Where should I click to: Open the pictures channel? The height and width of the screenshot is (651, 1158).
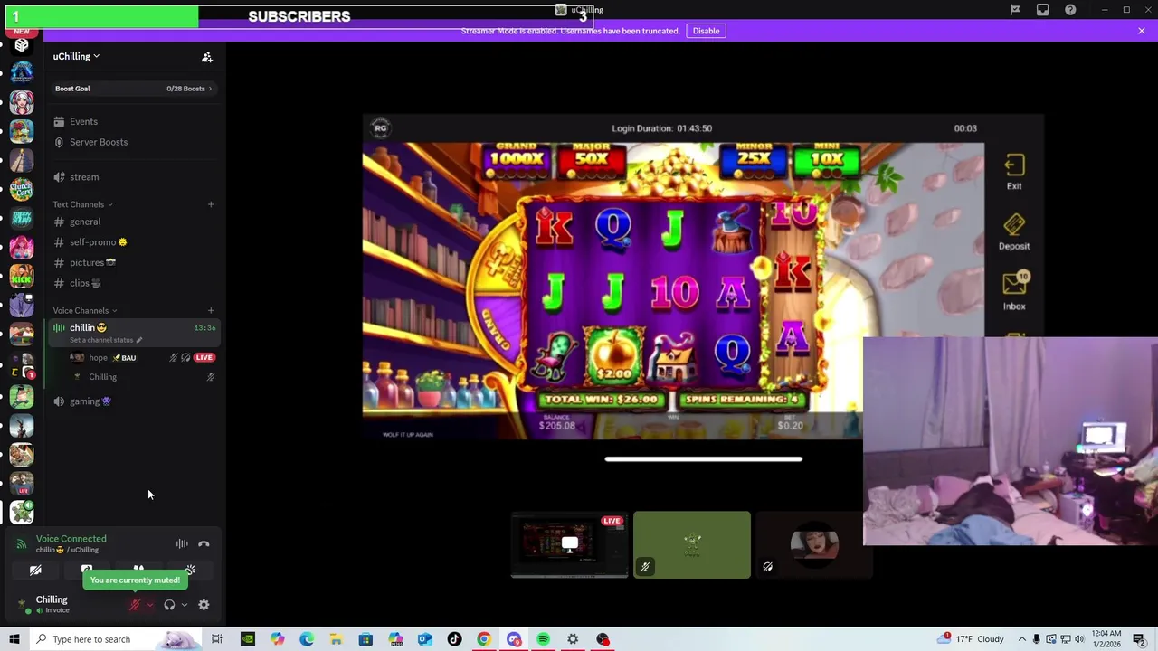[x=133, y=262]
